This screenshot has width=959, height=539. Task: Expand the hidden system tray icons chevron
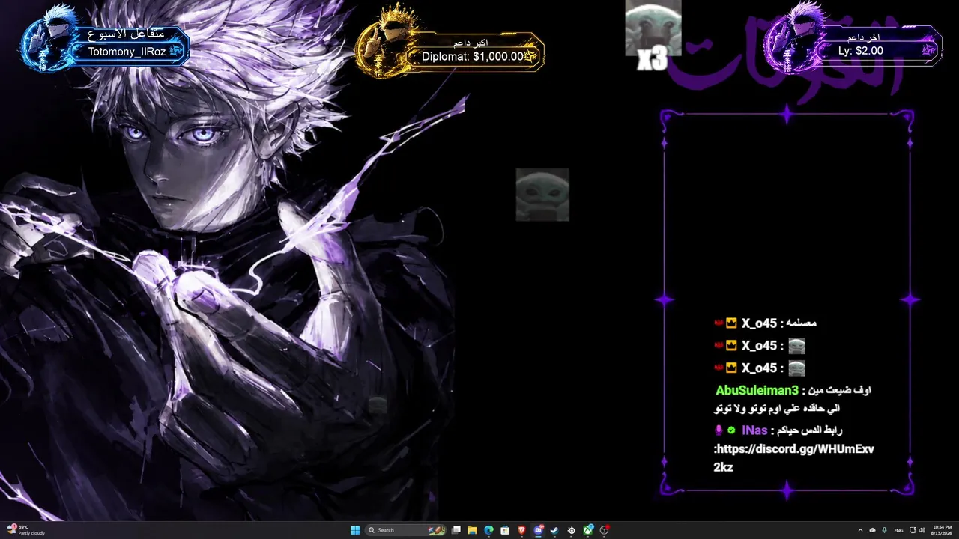tap(860, 530)
